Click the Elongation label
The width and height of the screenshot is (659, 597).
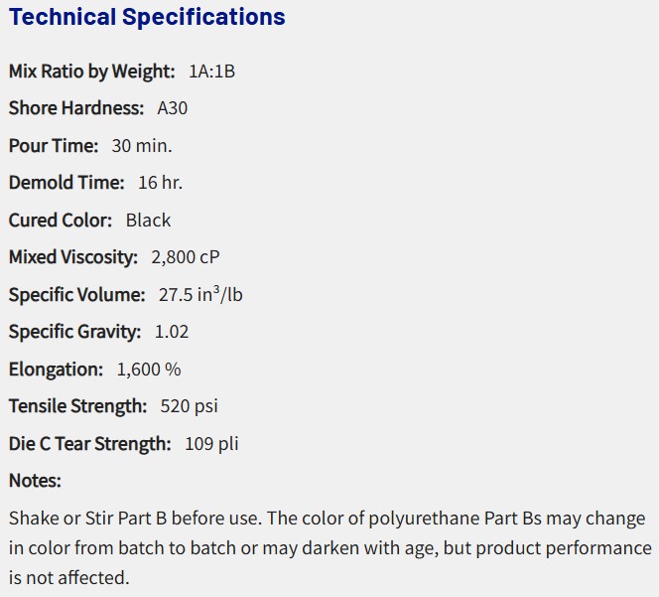(56, 370)
